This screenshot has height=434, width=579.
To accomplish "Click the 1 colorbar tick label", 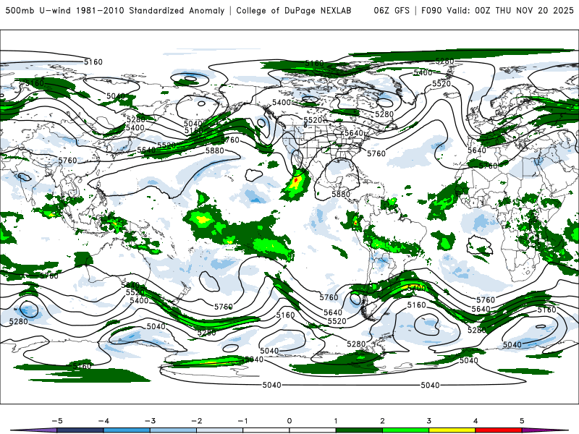I will tap(336, 421).
